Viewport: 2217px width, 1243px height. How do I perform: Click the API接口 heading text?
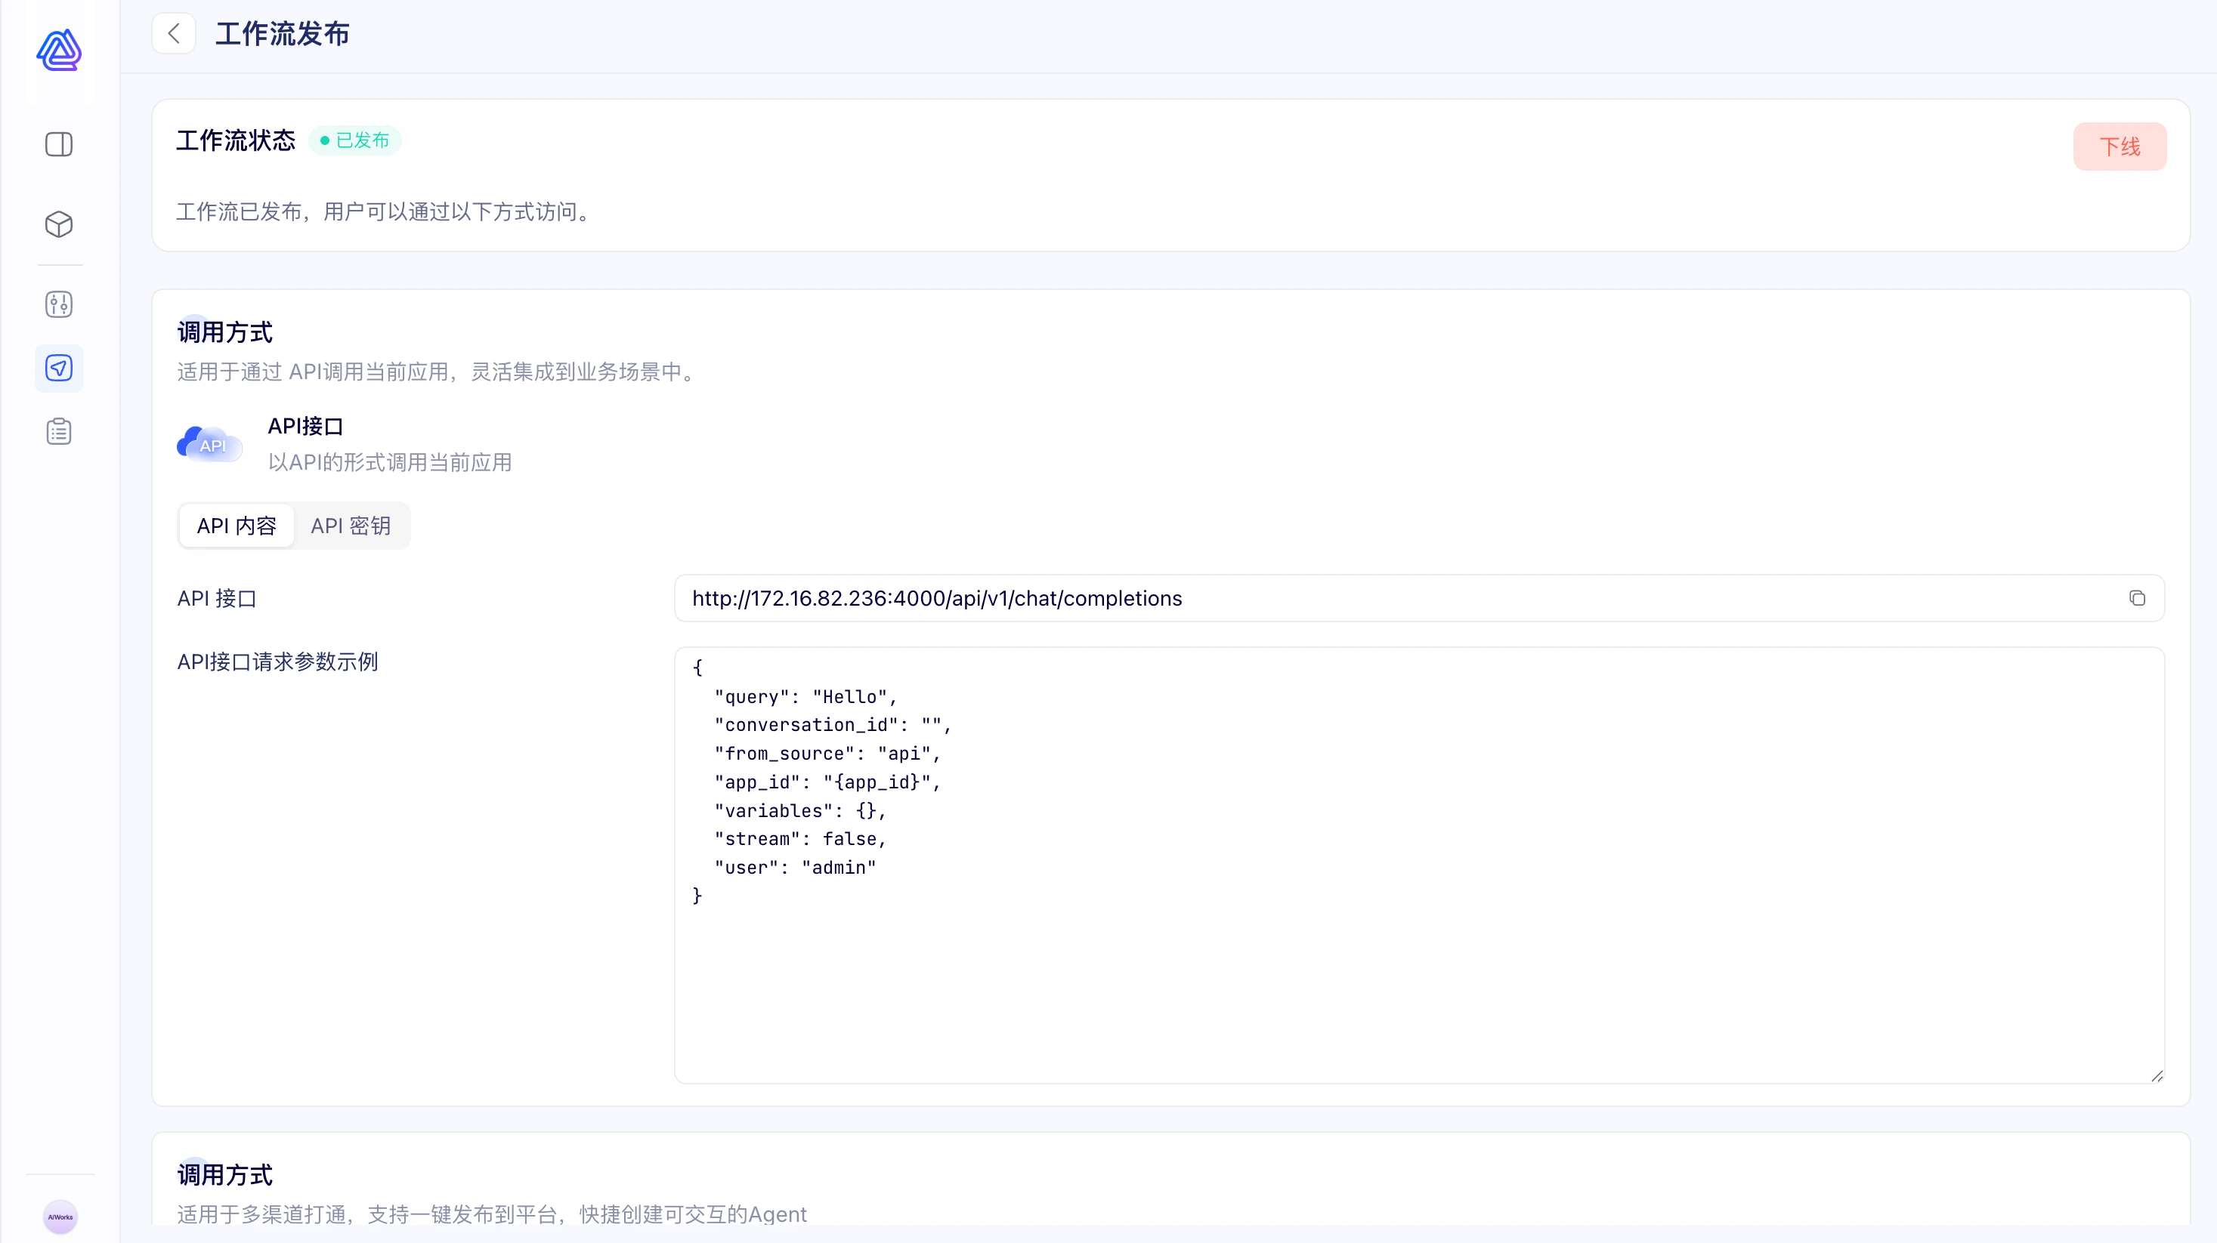point(305,426)
